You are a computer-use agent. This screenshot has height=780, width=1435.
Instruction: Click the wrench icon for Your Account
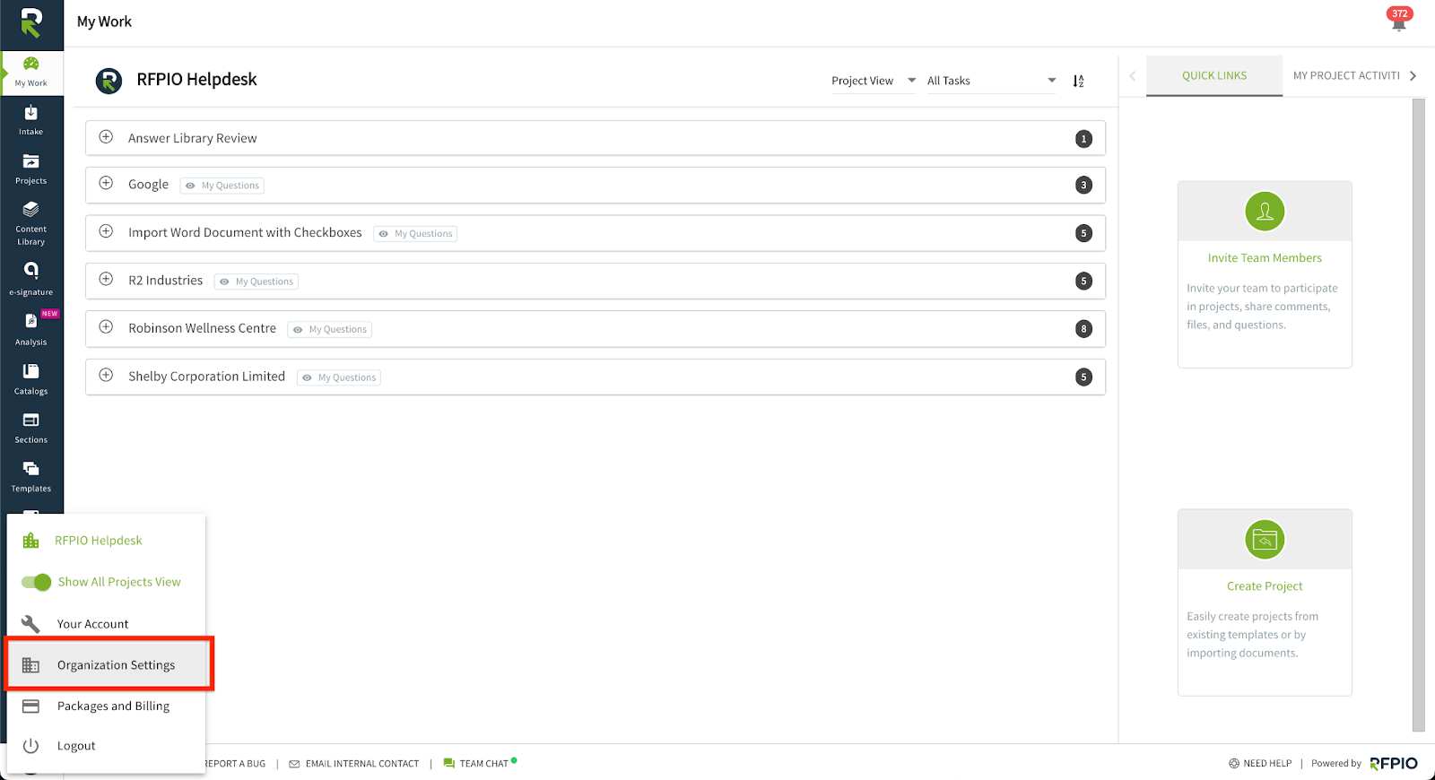[x=30, y=624]
